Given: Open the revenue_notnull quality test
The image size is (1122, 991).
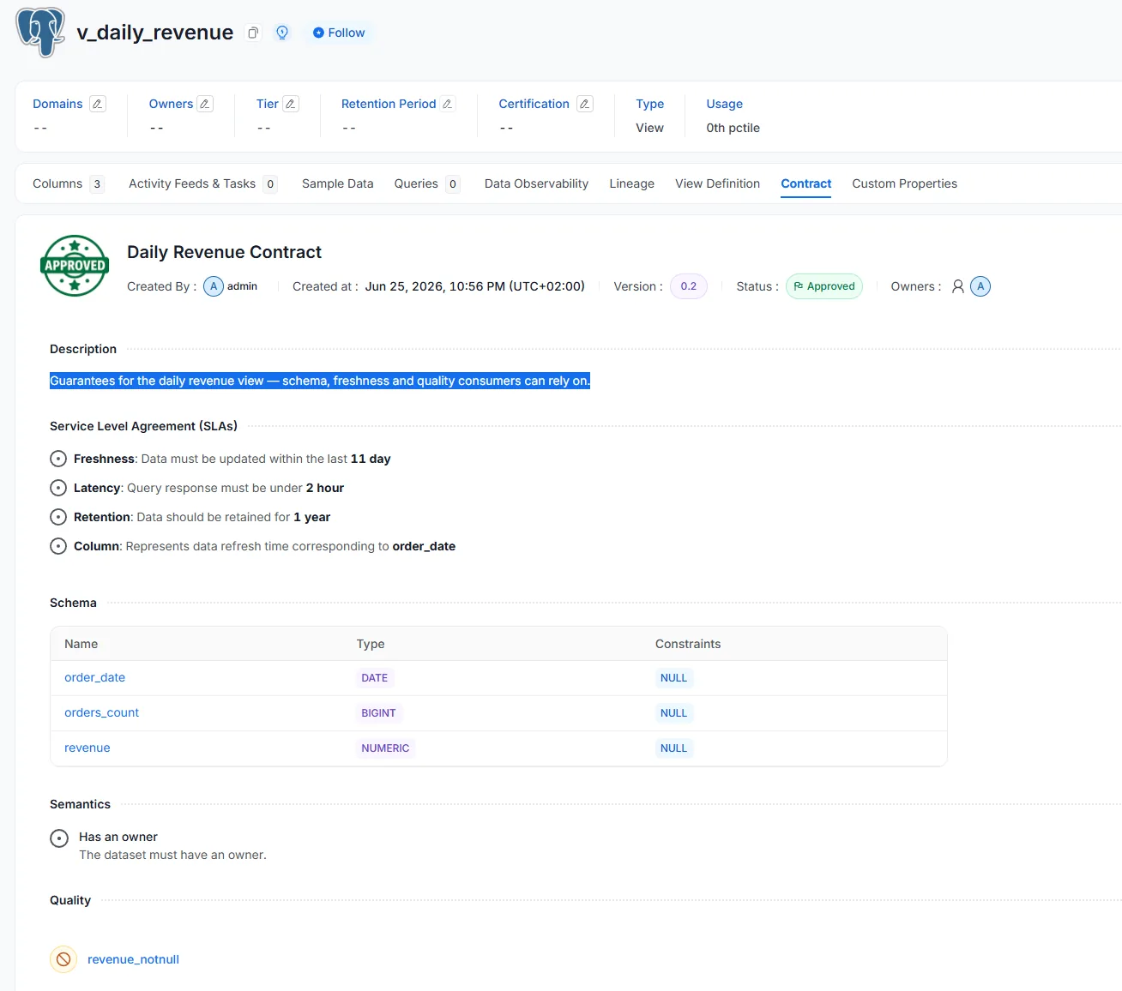Looking at the screenshot, I should (x=133, y=959).
